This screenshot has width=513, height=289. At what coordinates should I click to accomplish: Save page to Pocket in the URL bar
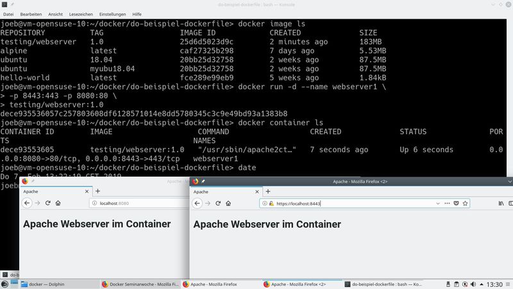click(x=456, y=203)
